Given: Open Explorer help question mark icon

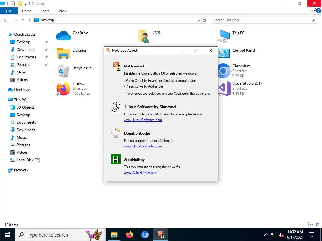Looking at the screenshot, I should pyautogui.click(x=318, y=11).
